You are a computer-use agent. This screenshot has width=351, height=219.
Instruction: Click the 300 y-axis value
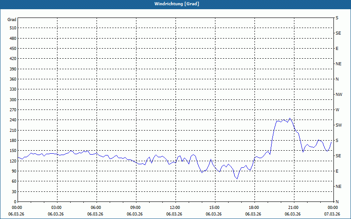pyautogui.click(x=13, y=100)
